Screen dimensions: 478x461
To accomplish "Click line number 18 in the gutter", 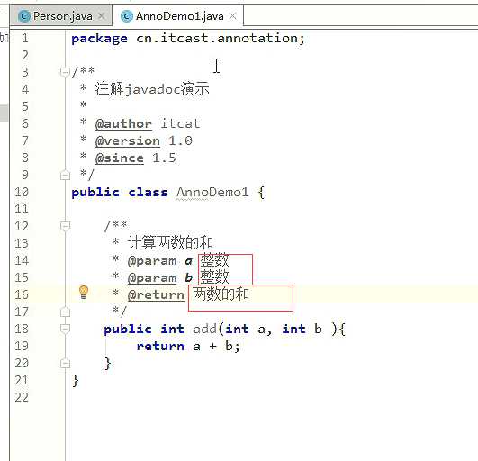I will coord(22,329).
